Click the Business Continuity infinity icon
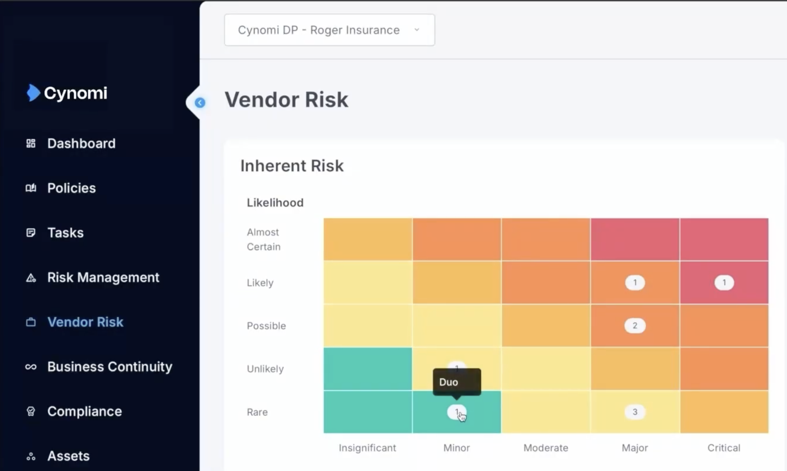Viewport: 787px width, 471px height. point(31,367)
